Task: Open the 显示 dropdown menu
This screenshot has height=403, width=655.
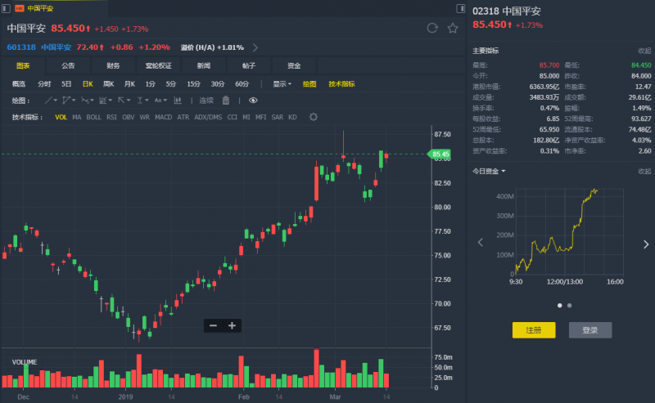Action: (x=282, y=83)
